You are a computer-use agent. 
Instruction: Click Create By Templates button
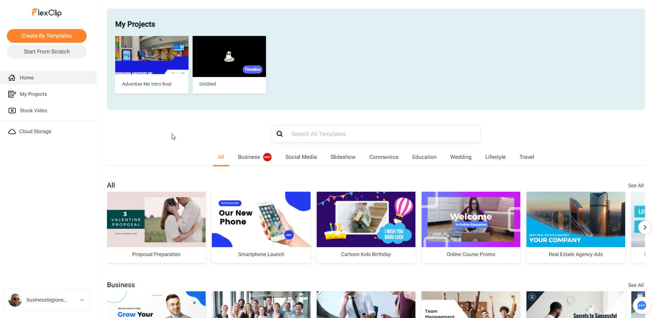coord(47,36)
